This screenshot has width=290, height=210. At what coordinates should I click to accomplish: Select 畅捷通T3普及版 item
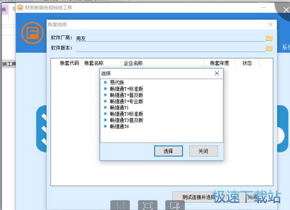[x=127, y=120]
